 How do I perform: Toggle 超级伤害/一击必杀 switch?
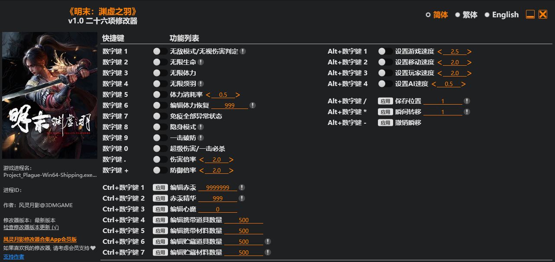coord(160,149)
